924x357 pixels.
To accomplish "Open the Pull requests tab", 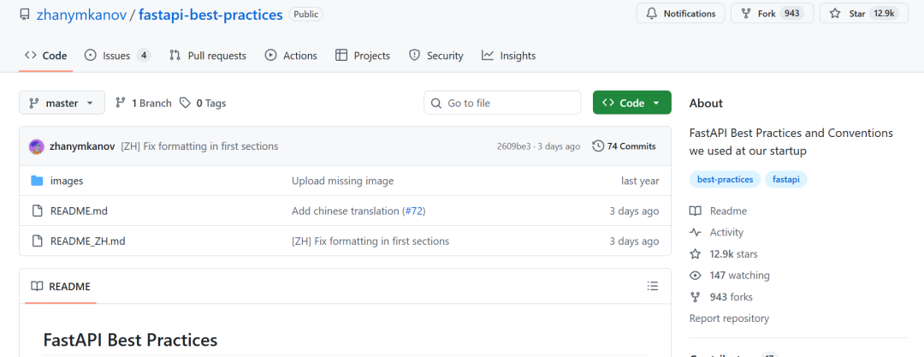I will tap(207, 56).
